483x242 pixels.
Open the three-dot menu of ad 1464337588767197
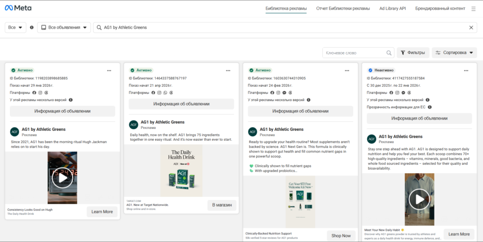[228, 71]
